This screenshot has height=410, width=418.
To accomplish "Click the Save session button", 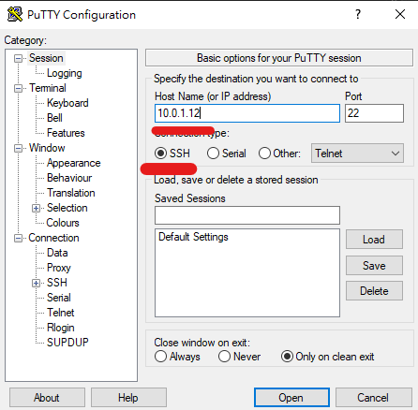I will 374,266.
